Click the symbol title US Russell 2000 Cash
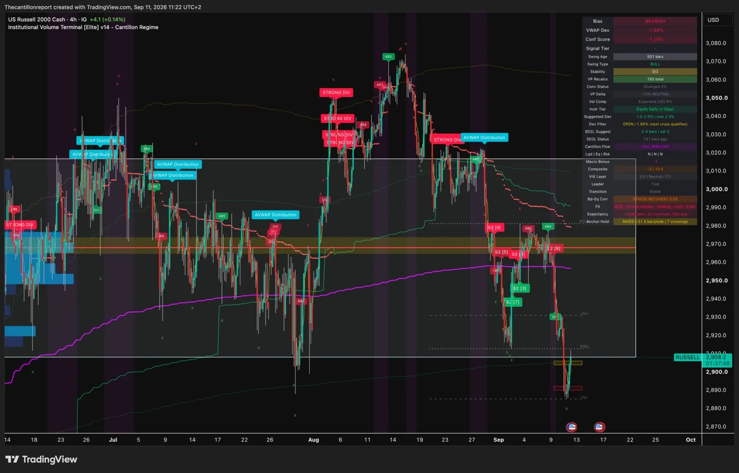Image resolution: width=739 pixels, height=473 pixels. click(x=37, y=20)
